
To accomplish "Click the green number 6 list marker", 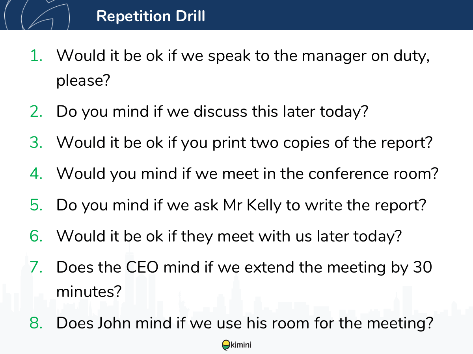I will click(x=36, y=236).
